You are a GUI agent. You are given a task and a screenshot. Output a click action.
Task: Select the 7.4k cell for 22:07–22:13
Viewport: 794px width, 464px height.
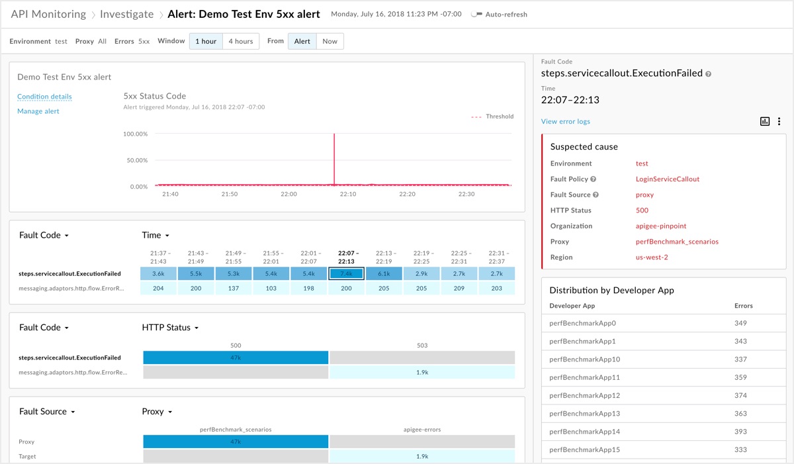(347, 273)
